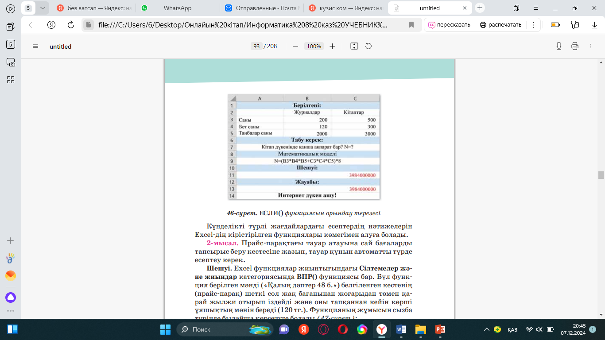
Task: Open the Yandex Mail icon in the sidebar
Action: (11, 276)
